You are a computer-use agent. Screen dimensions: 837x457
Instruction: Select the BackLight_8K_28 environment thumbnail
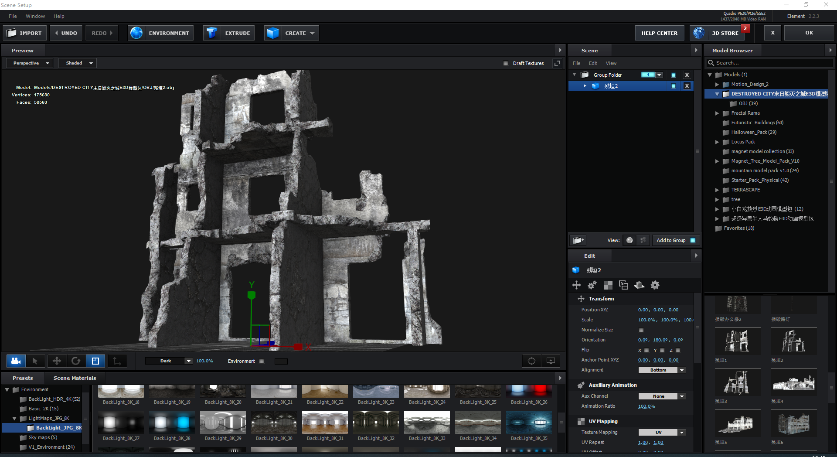(x=172, y=422)
